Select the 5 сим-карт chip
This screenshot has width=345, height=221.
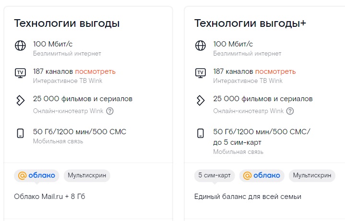point(214,175)
